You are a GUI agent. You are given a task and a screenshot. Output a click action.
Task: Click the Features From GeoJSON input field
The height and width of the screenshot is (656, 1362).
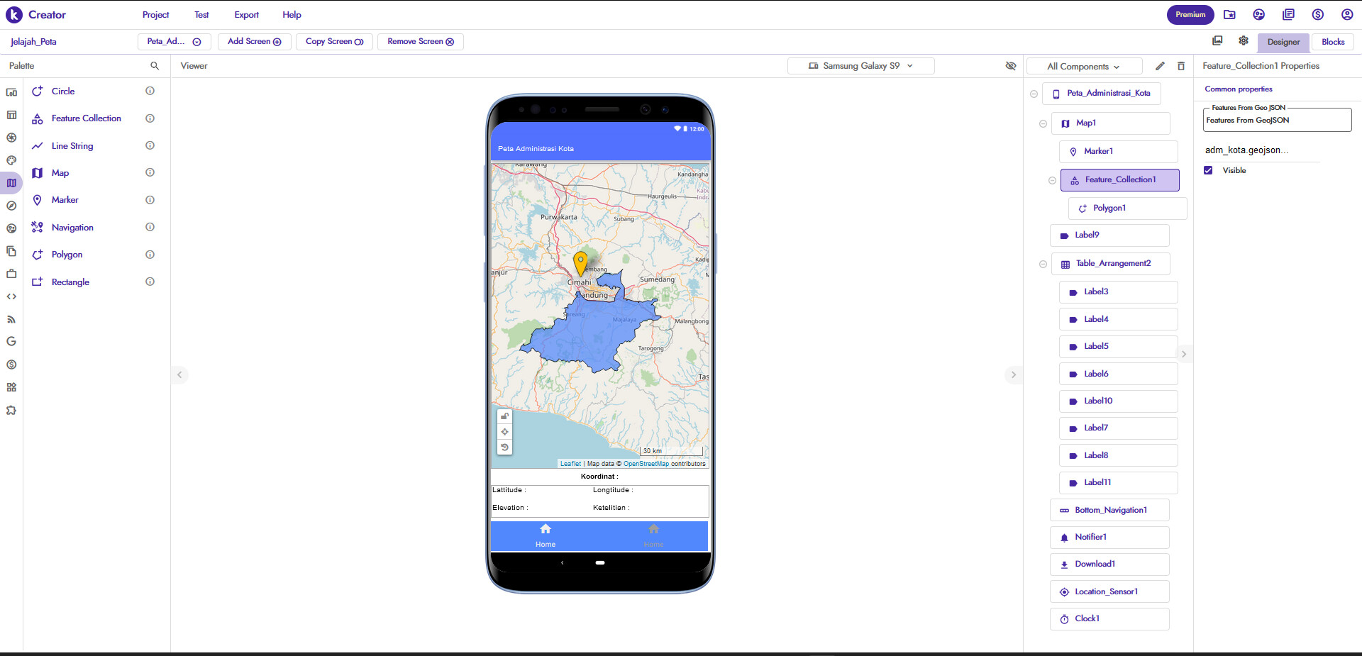[x=1275, y=120]
